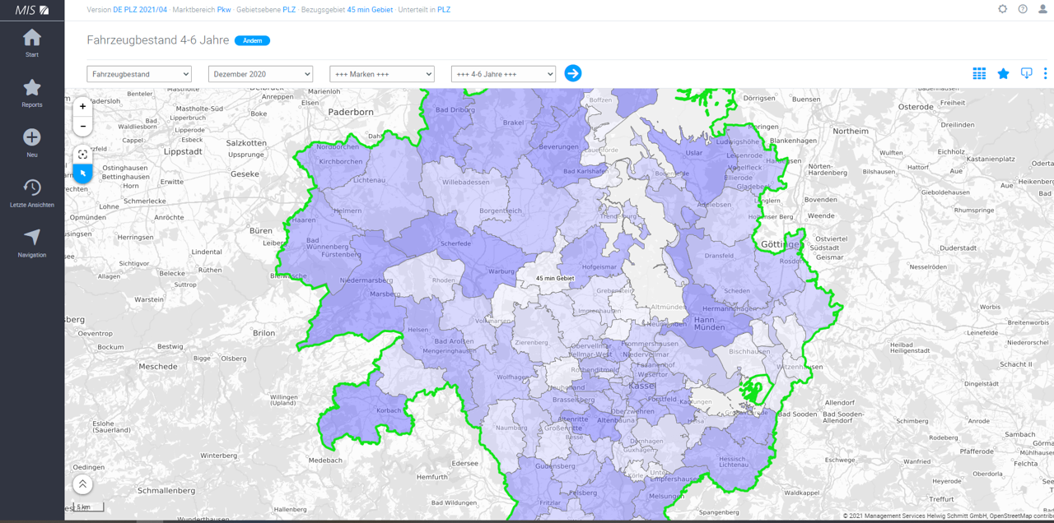Click Unterteilt in PLZ link
This screenshot has height=523, width=1054.
(444, 10)
